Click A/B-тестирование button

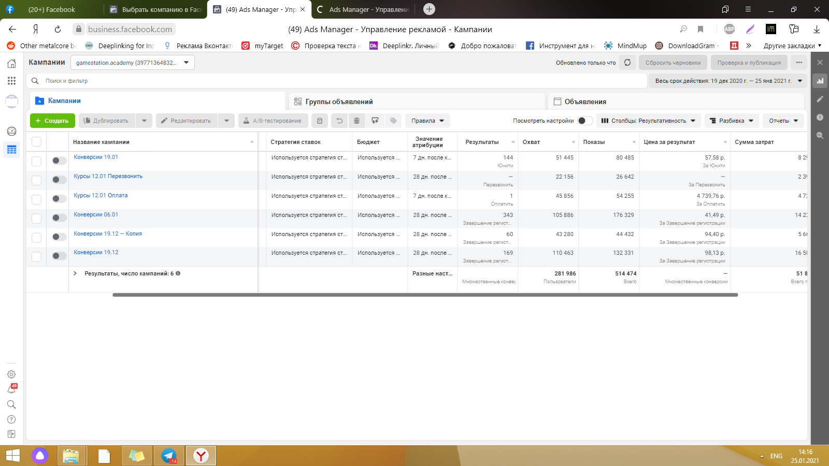click(x=273, y=121)
